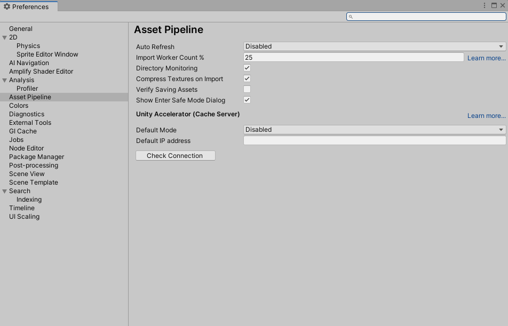Collapse the 2D category arrow
Screen dimensions: 508x326
coord(5,37)
